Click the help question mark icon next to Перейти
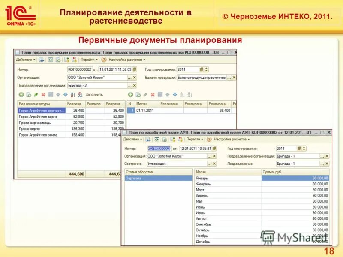The height and width of the screenshot is (257, 343). point(103,60)
